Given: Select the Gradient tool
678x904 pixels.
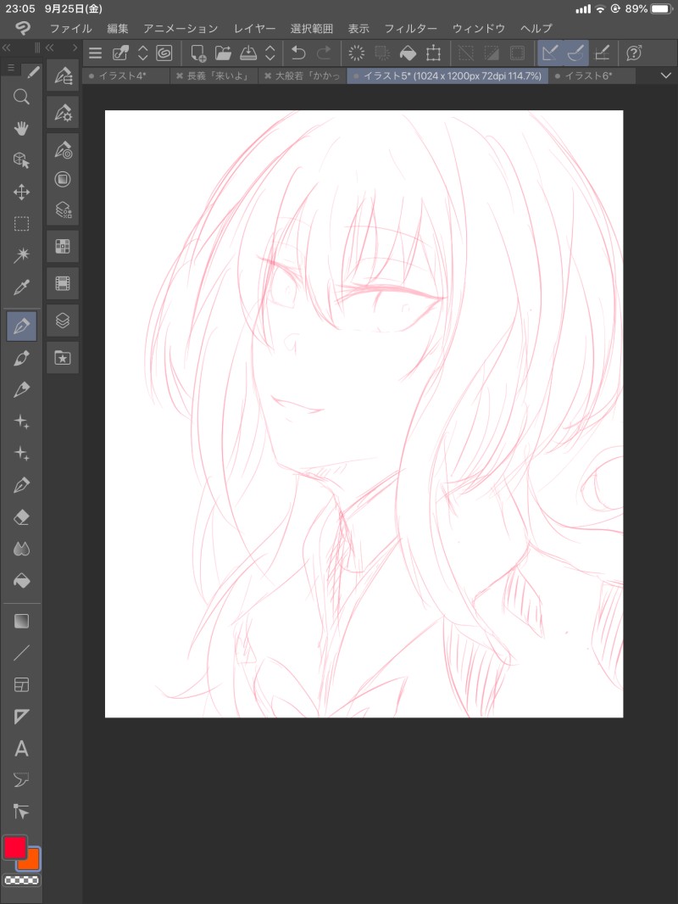Looking at the screenshot, I should tap(21, 621).
